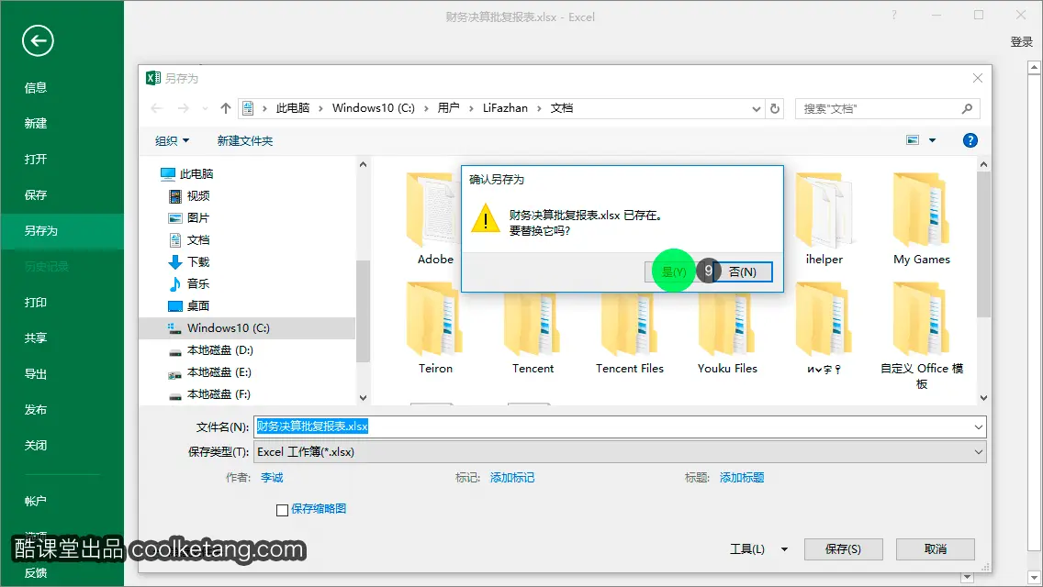The width and height of the screenshot is (1043, 587).
Task: Open the Tencent Files folder
Action: click(x=629, y=328)
